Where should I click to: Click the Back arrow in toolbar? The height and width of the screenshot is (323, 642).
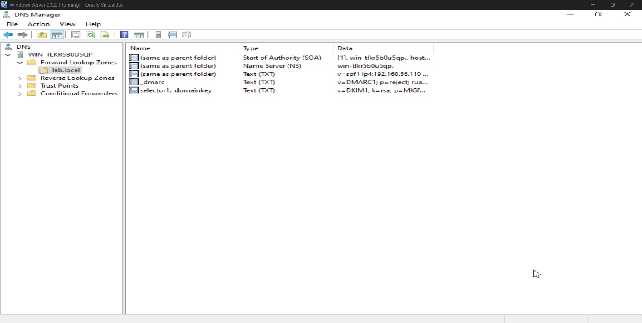pos(8,35)
